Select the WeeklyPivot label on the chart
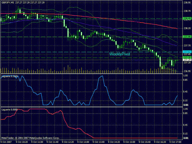Viewport: 192px width, 144px height. (x=120, y=54)
